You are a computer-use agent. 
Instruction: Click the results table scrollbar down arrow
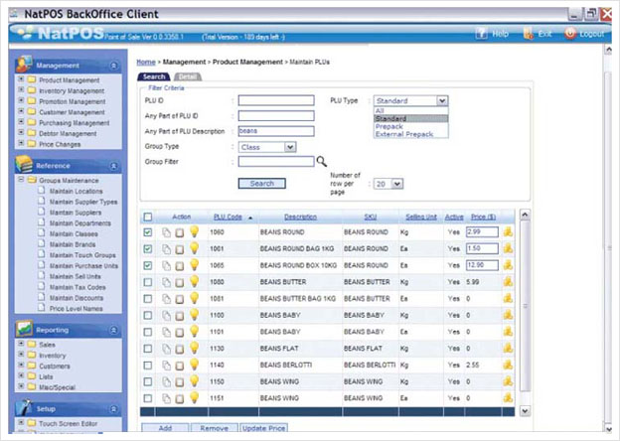[x=525, y=411]
